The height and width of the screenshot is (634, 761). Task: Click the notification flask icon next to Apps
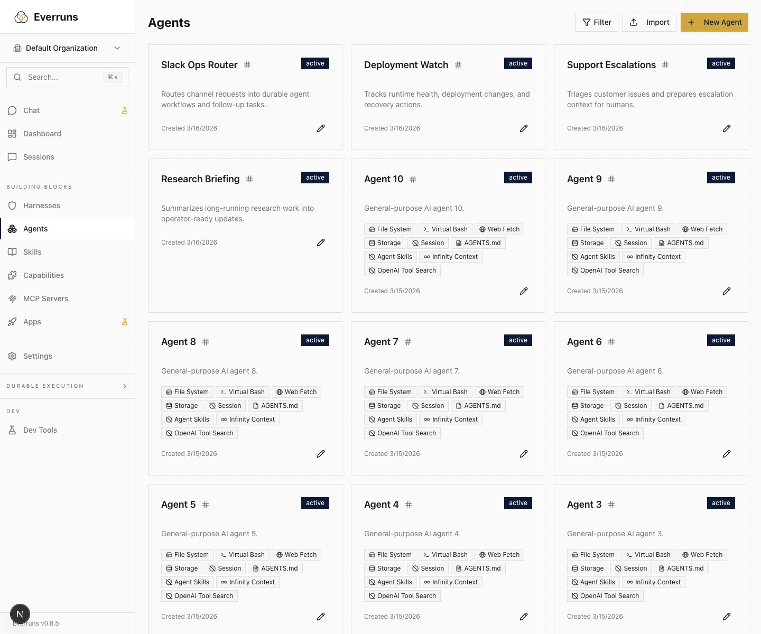pyautogui.click(x=125, y=321)
